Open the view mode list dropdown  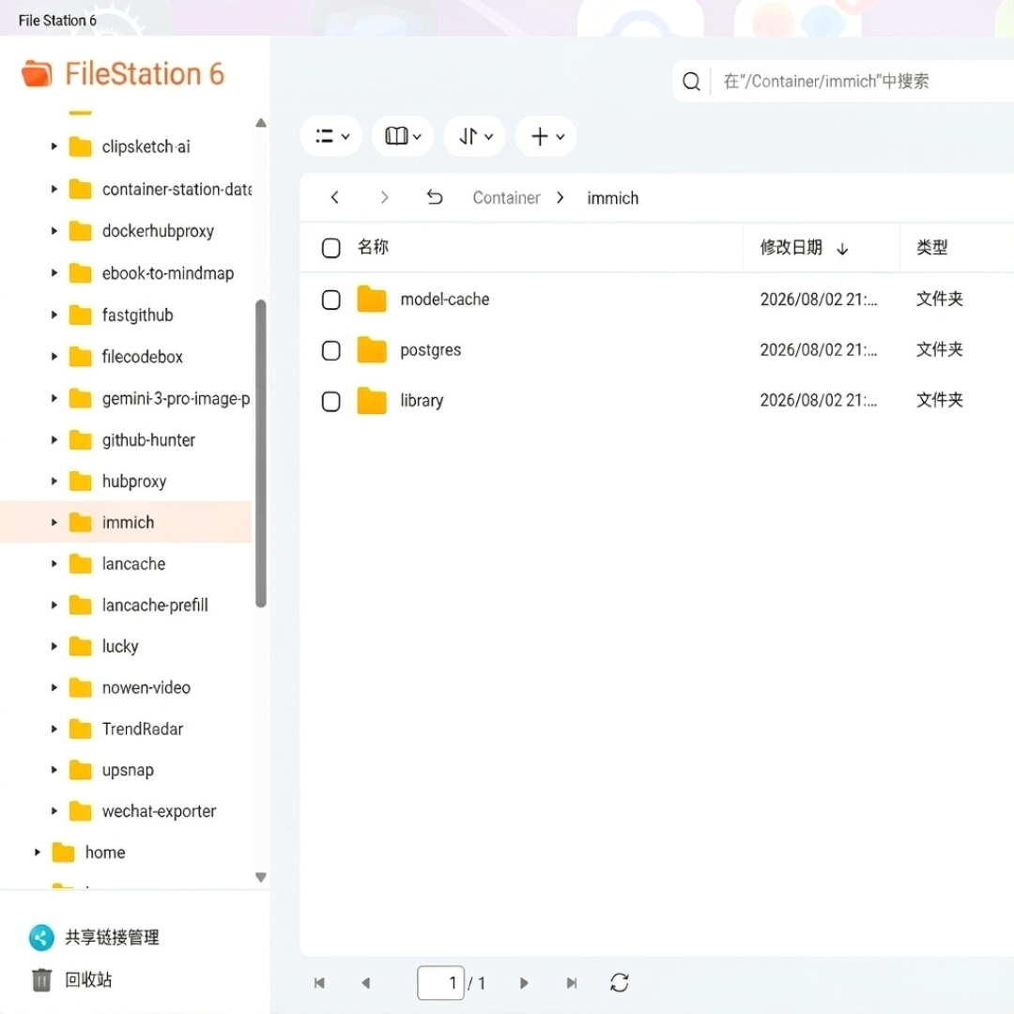click(x=331, y=136)
